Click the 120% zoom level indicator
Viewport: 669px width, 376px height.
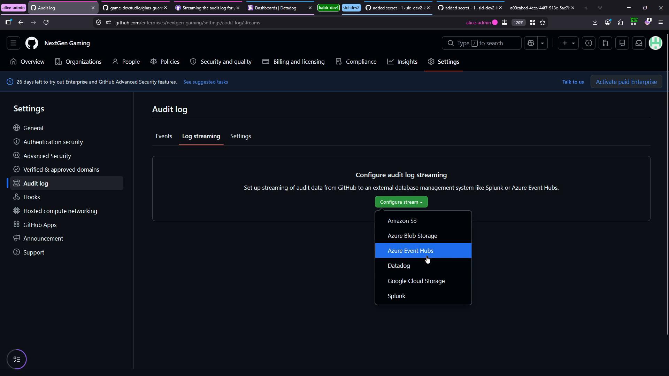(518, 22)
